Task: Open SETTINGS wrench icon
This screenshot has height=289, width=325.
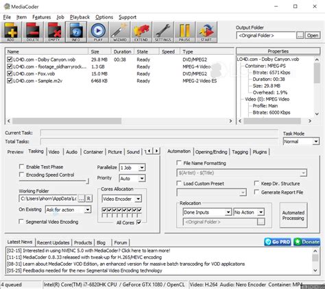Action: [x=163, y=32]
